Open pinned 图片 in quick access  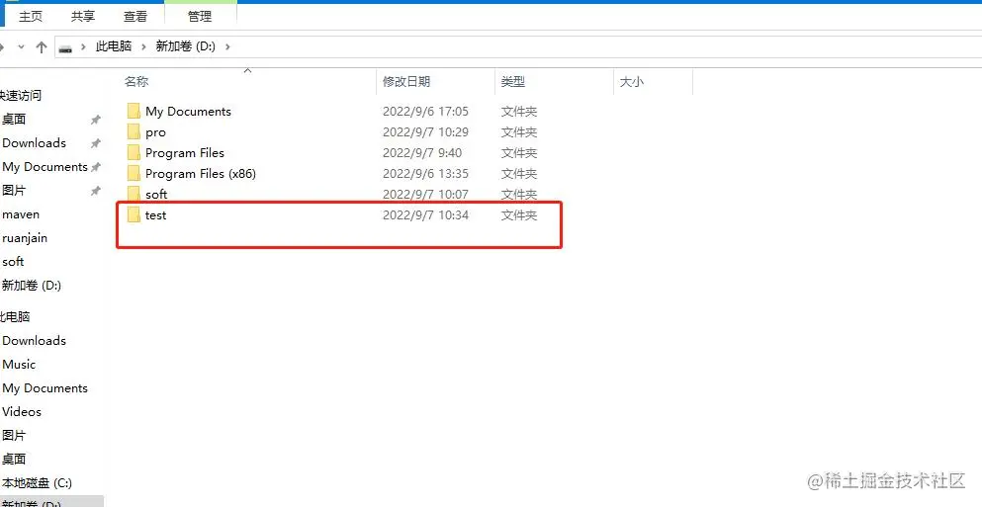coord(14,191)
